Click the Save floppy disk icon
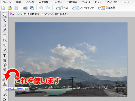 [16, 8]
